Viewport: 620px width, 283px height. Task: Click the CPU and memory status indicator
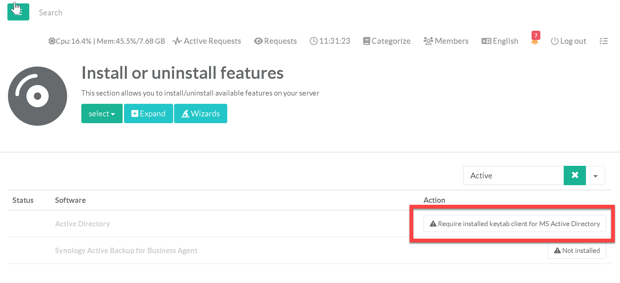[x=107, y=41]
